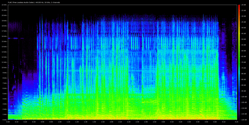249x125 pixels.
Task: Click the 2 kHz frequency axis label
Action: [x=4, y=109]
